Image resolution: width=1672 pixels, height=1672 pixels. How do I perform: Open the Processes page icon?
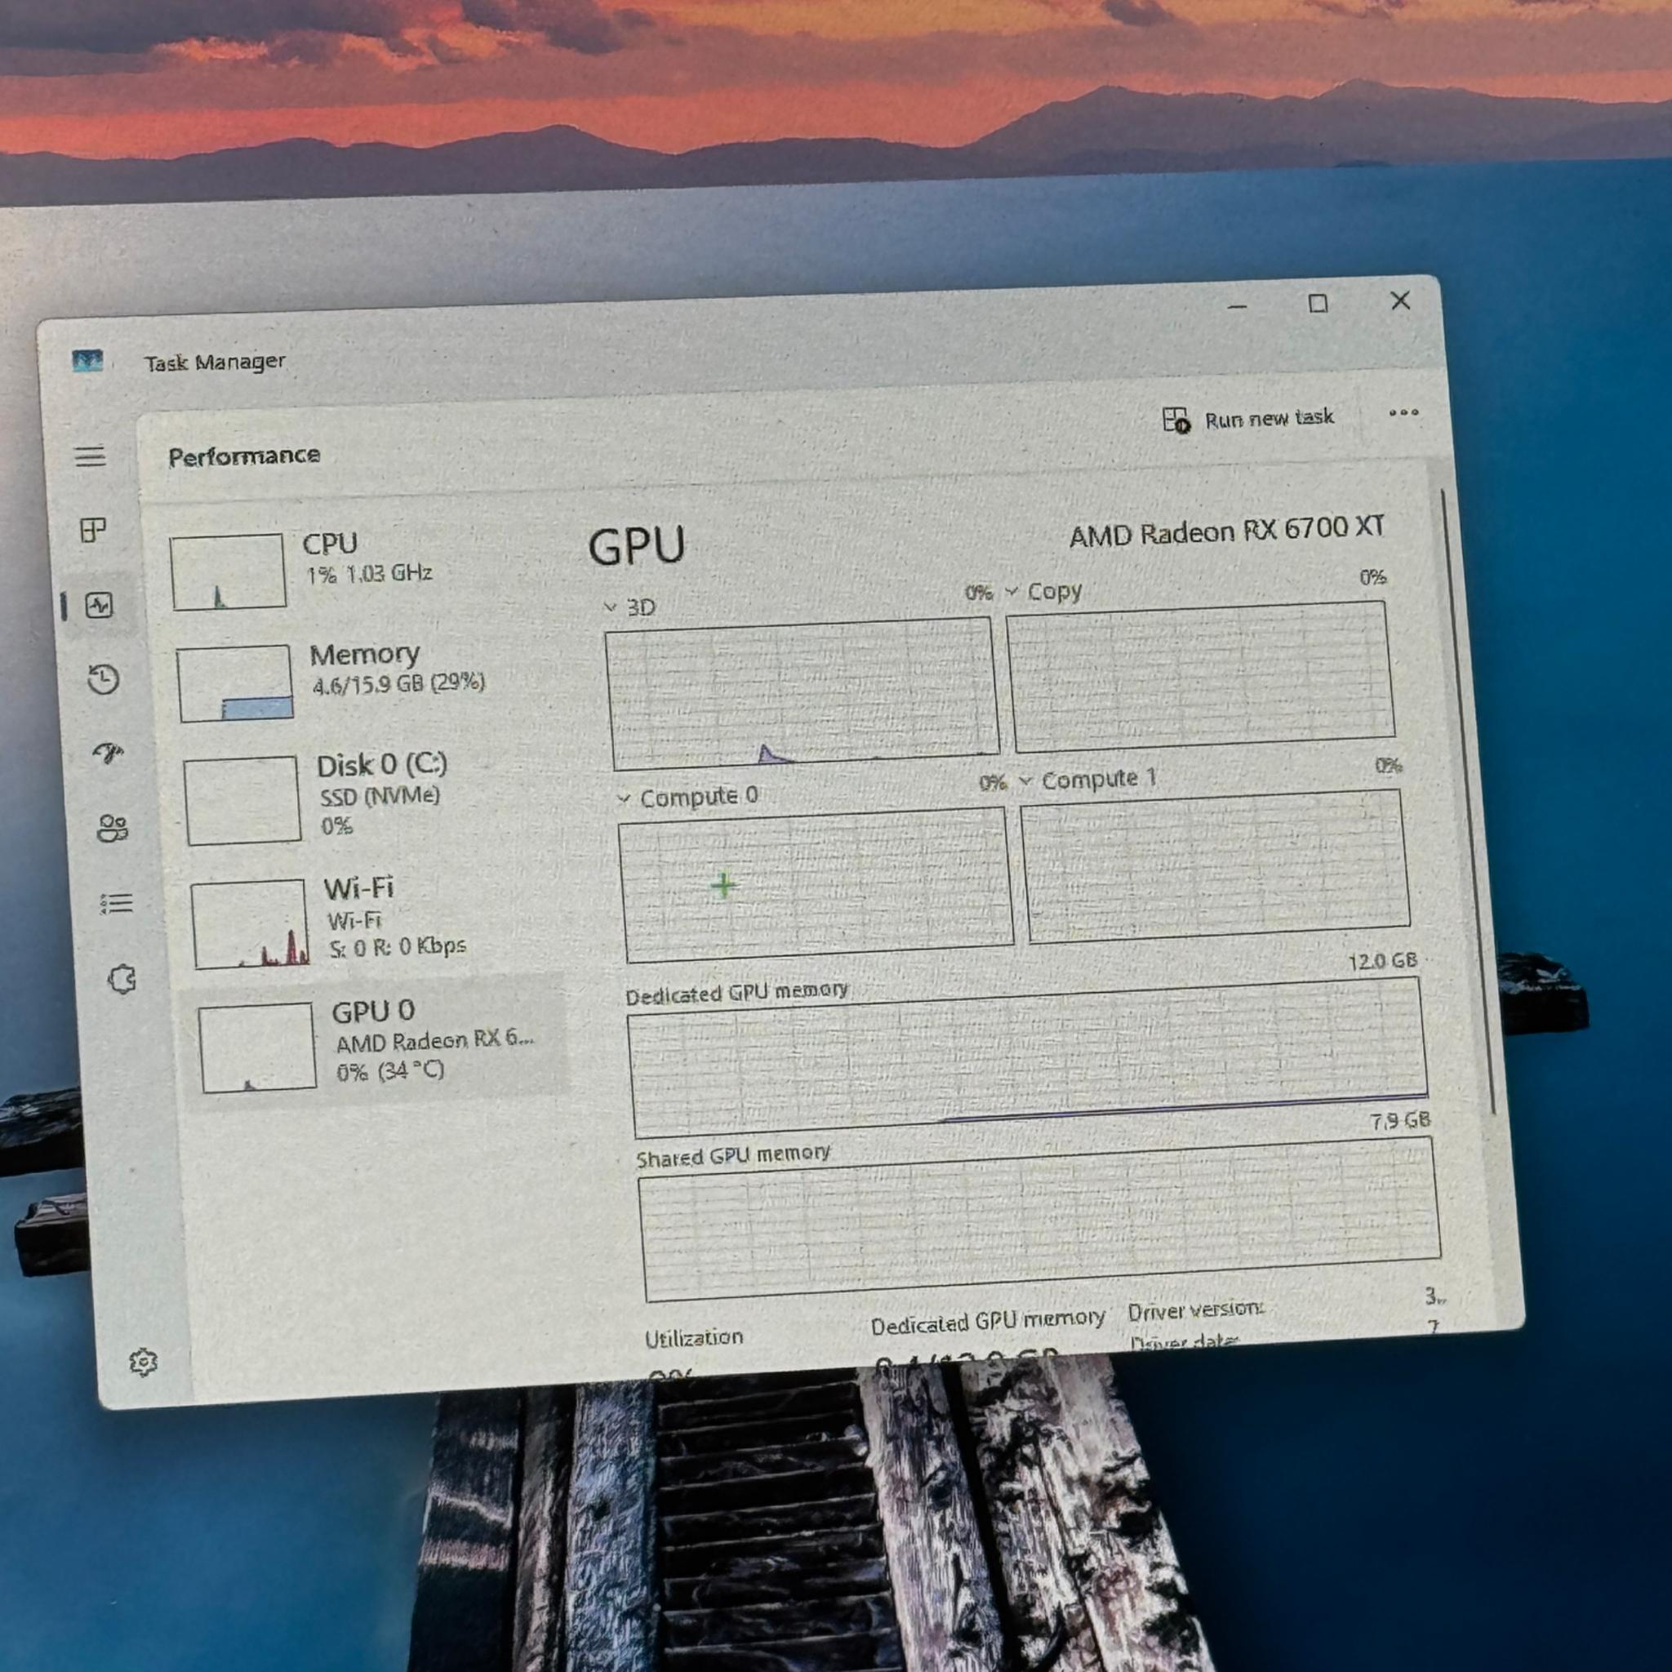pyautogui.click(x=92, y=530)
